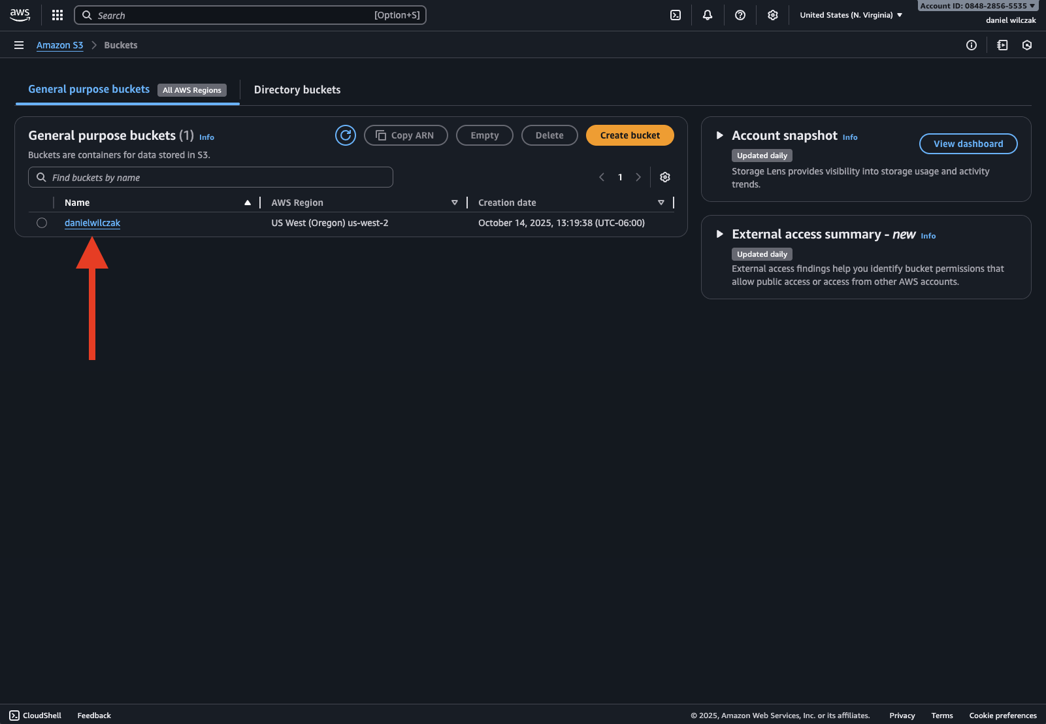Refresh the bucket list
1046x724 pixels.
click(x=346, y=135)
